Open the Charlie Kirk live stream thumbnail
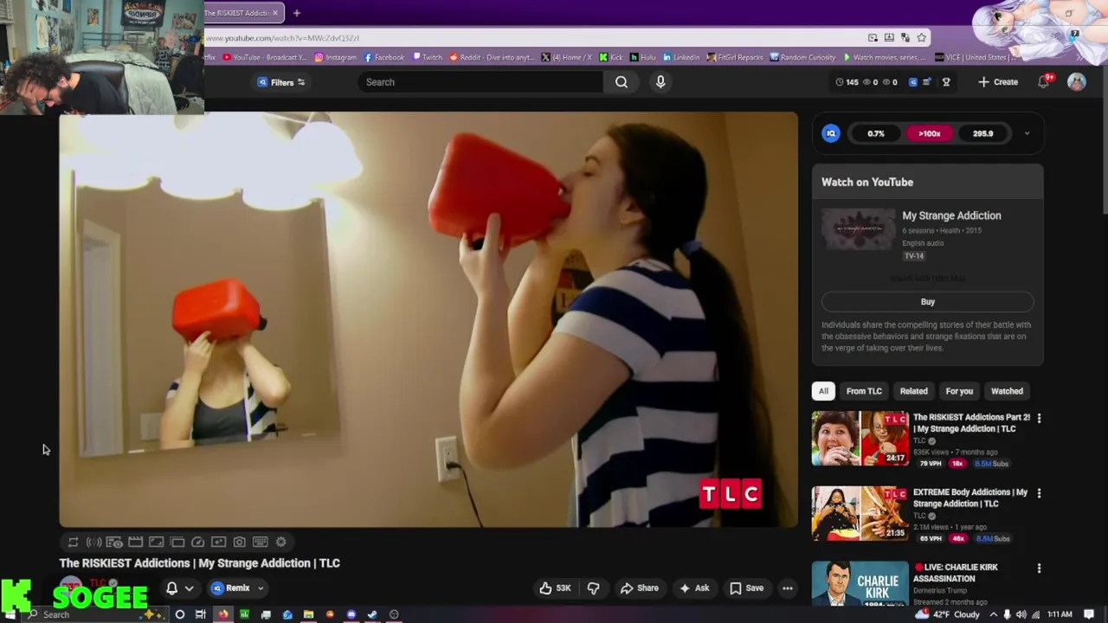The width and height of the screenshot is (1108, 623). (860, 583)
